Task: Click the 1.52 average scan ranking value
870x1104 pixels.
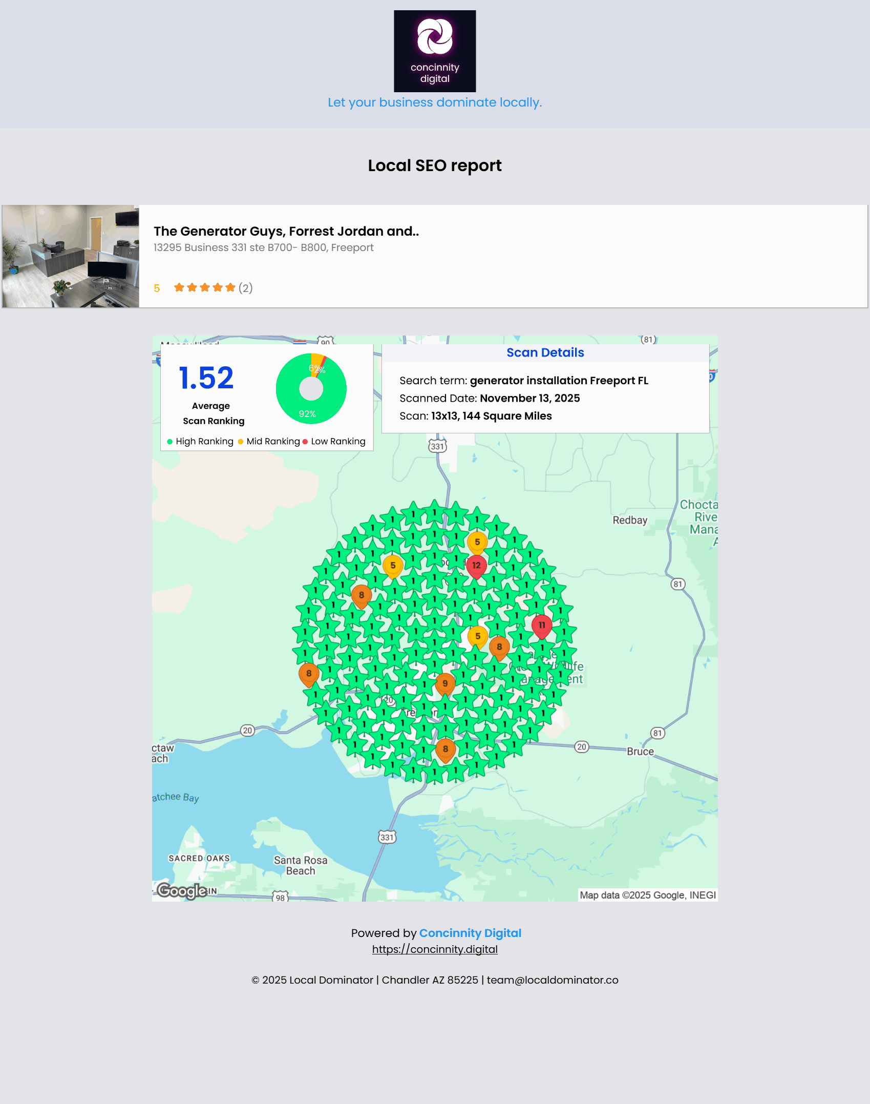Action: [206, 378]
